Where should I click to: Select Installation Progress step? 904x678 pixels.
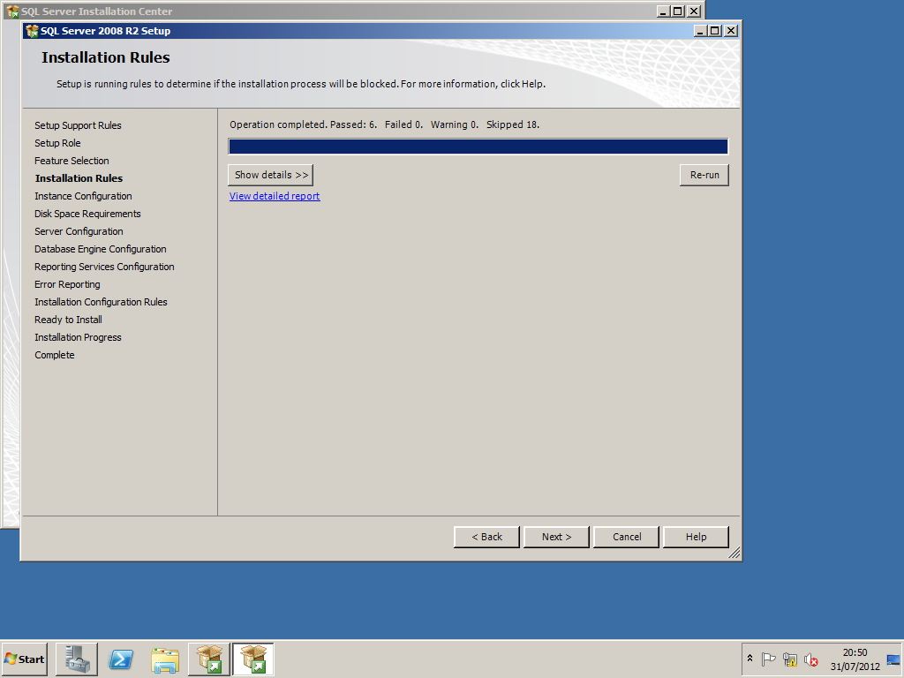78,337
